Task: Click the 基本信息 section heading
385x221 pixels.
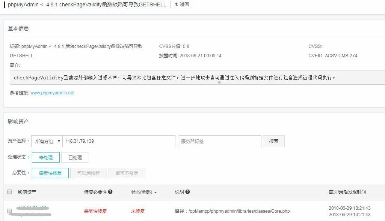Action: (18, 28)
